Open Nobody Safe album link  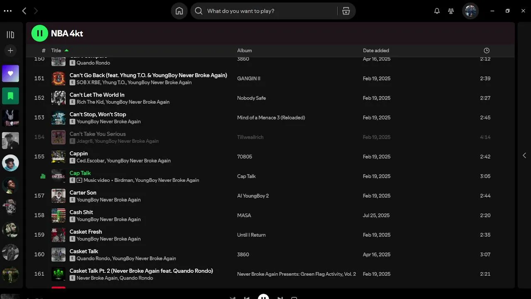click(251, 98)
